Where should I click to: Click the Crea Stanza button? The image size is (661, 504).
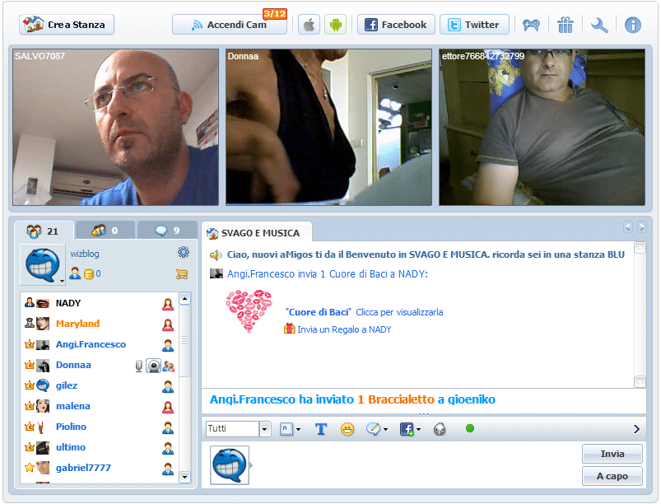pos(66,25)
